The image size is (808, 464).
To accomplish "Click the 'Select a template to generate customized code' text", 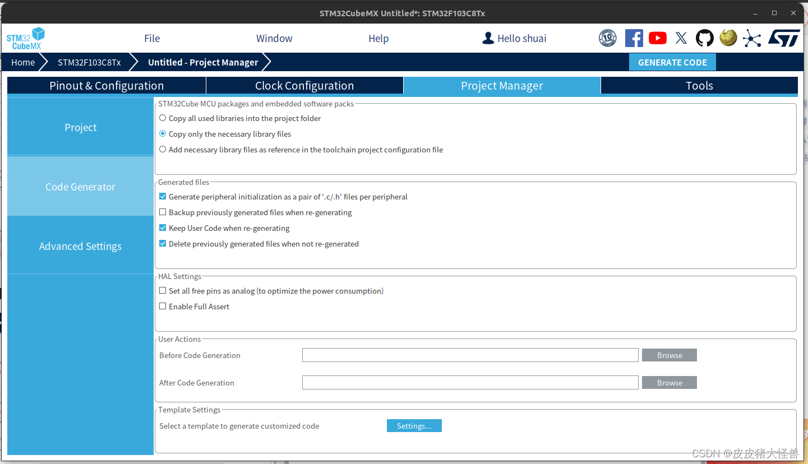I will [x=239, y=426].
